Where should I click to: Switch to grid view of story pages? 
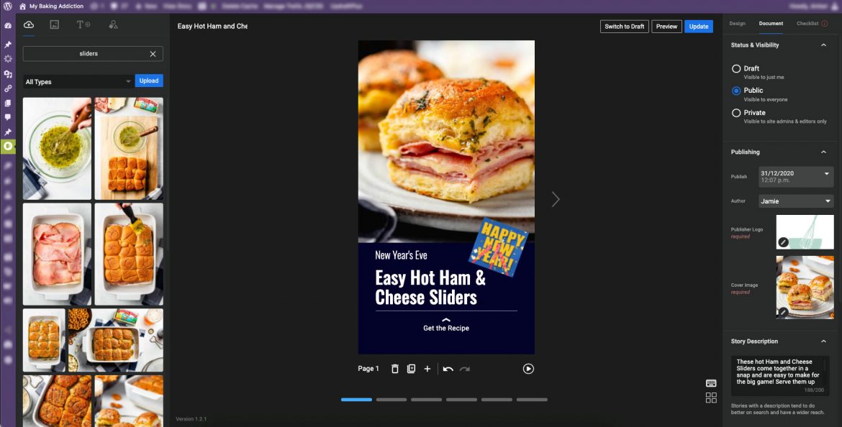pyautogui.click(x=711, y=397)
